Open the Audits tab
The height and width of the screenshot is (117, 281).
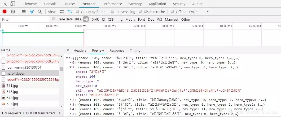(197, 4)
